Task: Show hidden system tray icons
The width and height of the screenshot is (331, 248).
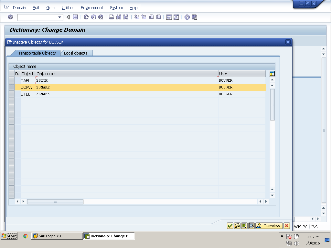Action: (282, 236)
